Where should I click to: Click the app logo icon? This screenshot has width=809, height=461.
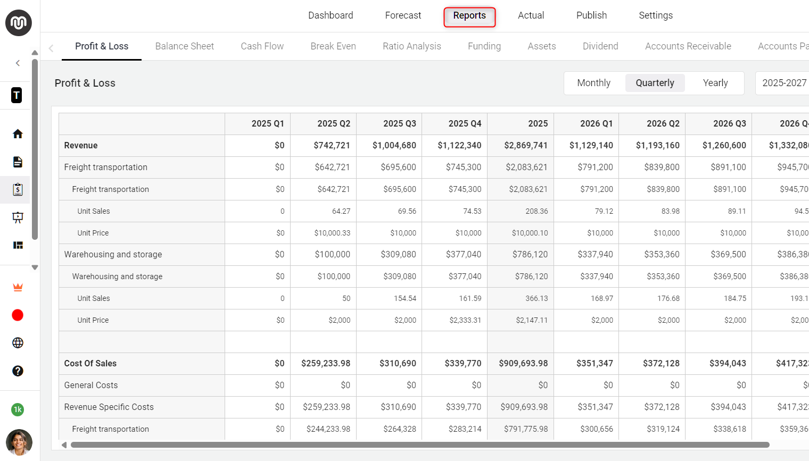pyautogui.click(x=19, y=23)
